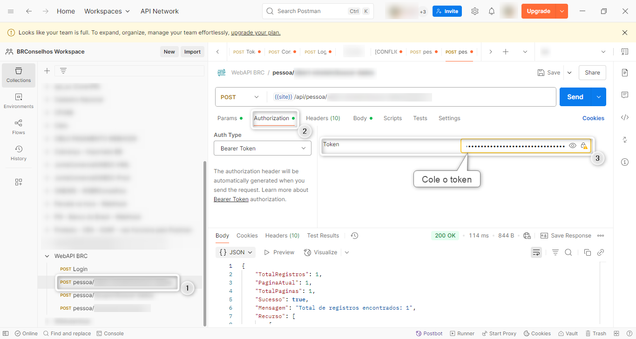The image size is (636, 339).
Task: Open the Flows sidebar section
Action: (19, 127)
